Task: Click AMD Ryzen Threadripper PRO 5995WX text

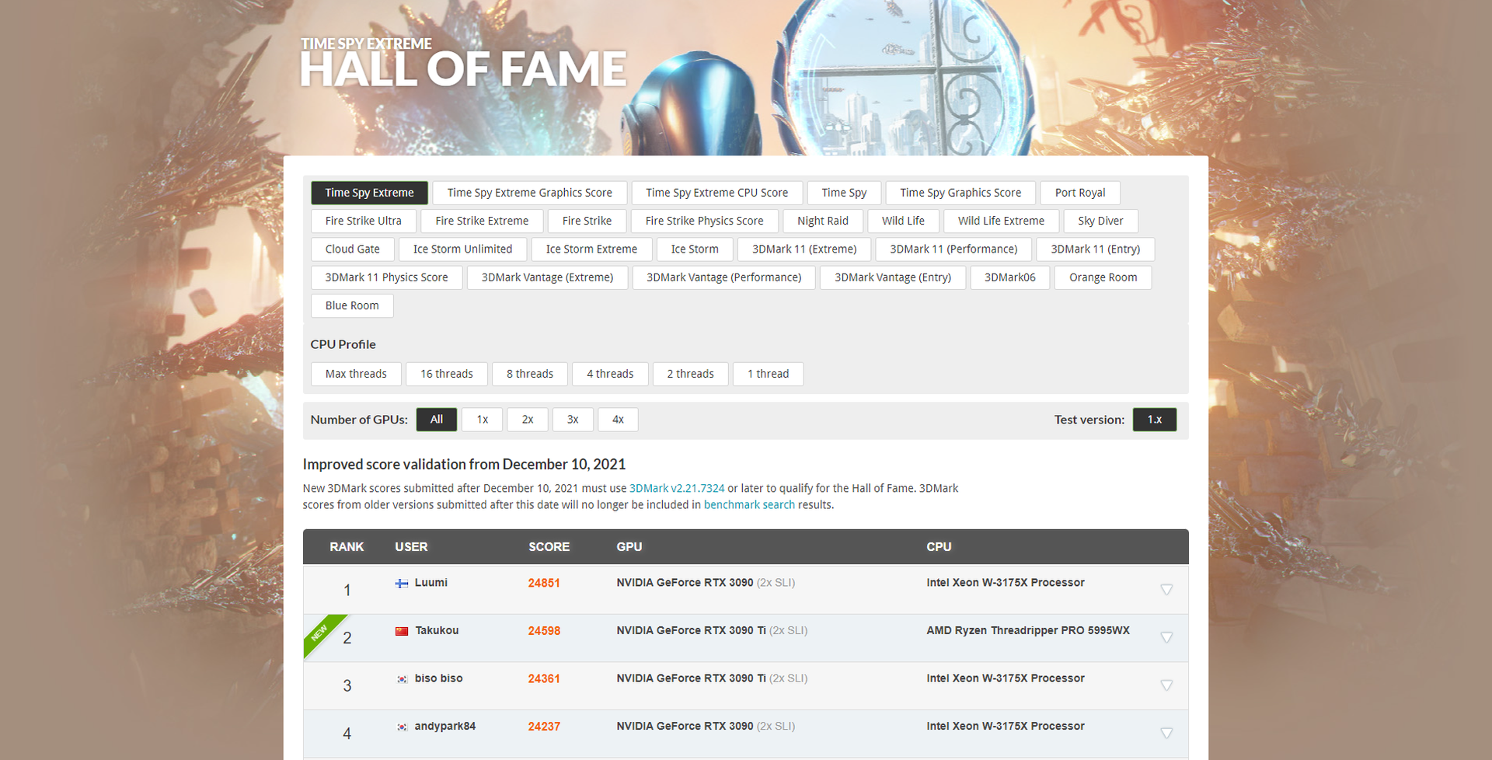Action: coord(1028,630)
